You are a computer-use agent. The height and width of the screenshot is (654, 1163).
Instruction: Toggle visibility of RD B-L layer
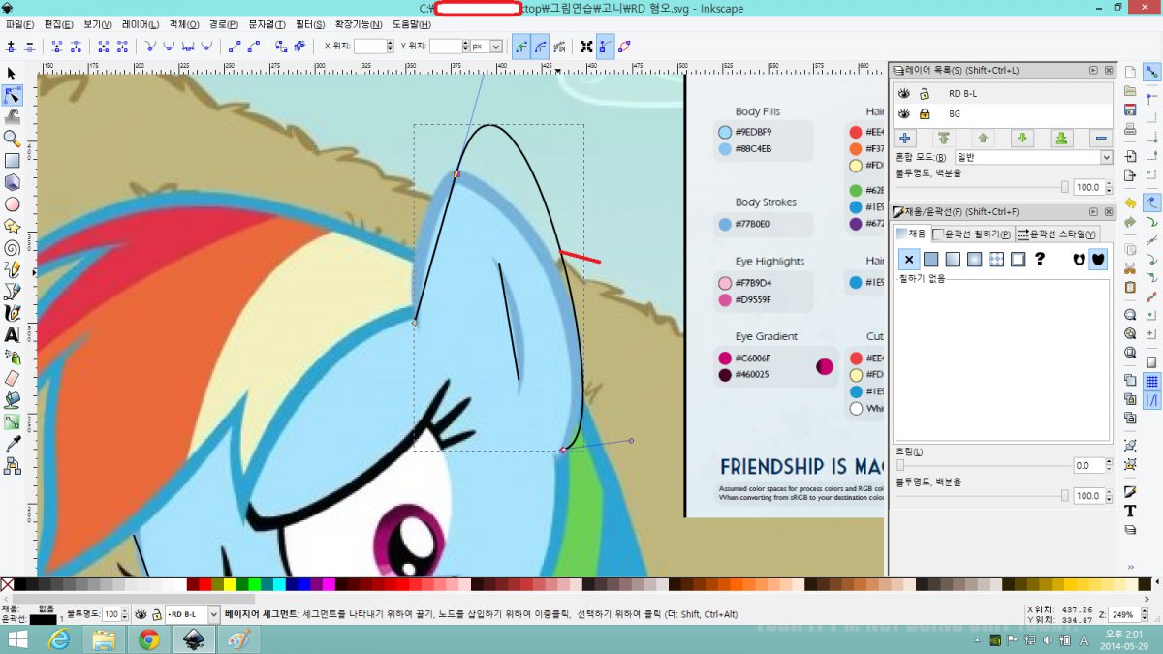click(x=904, y=94)
